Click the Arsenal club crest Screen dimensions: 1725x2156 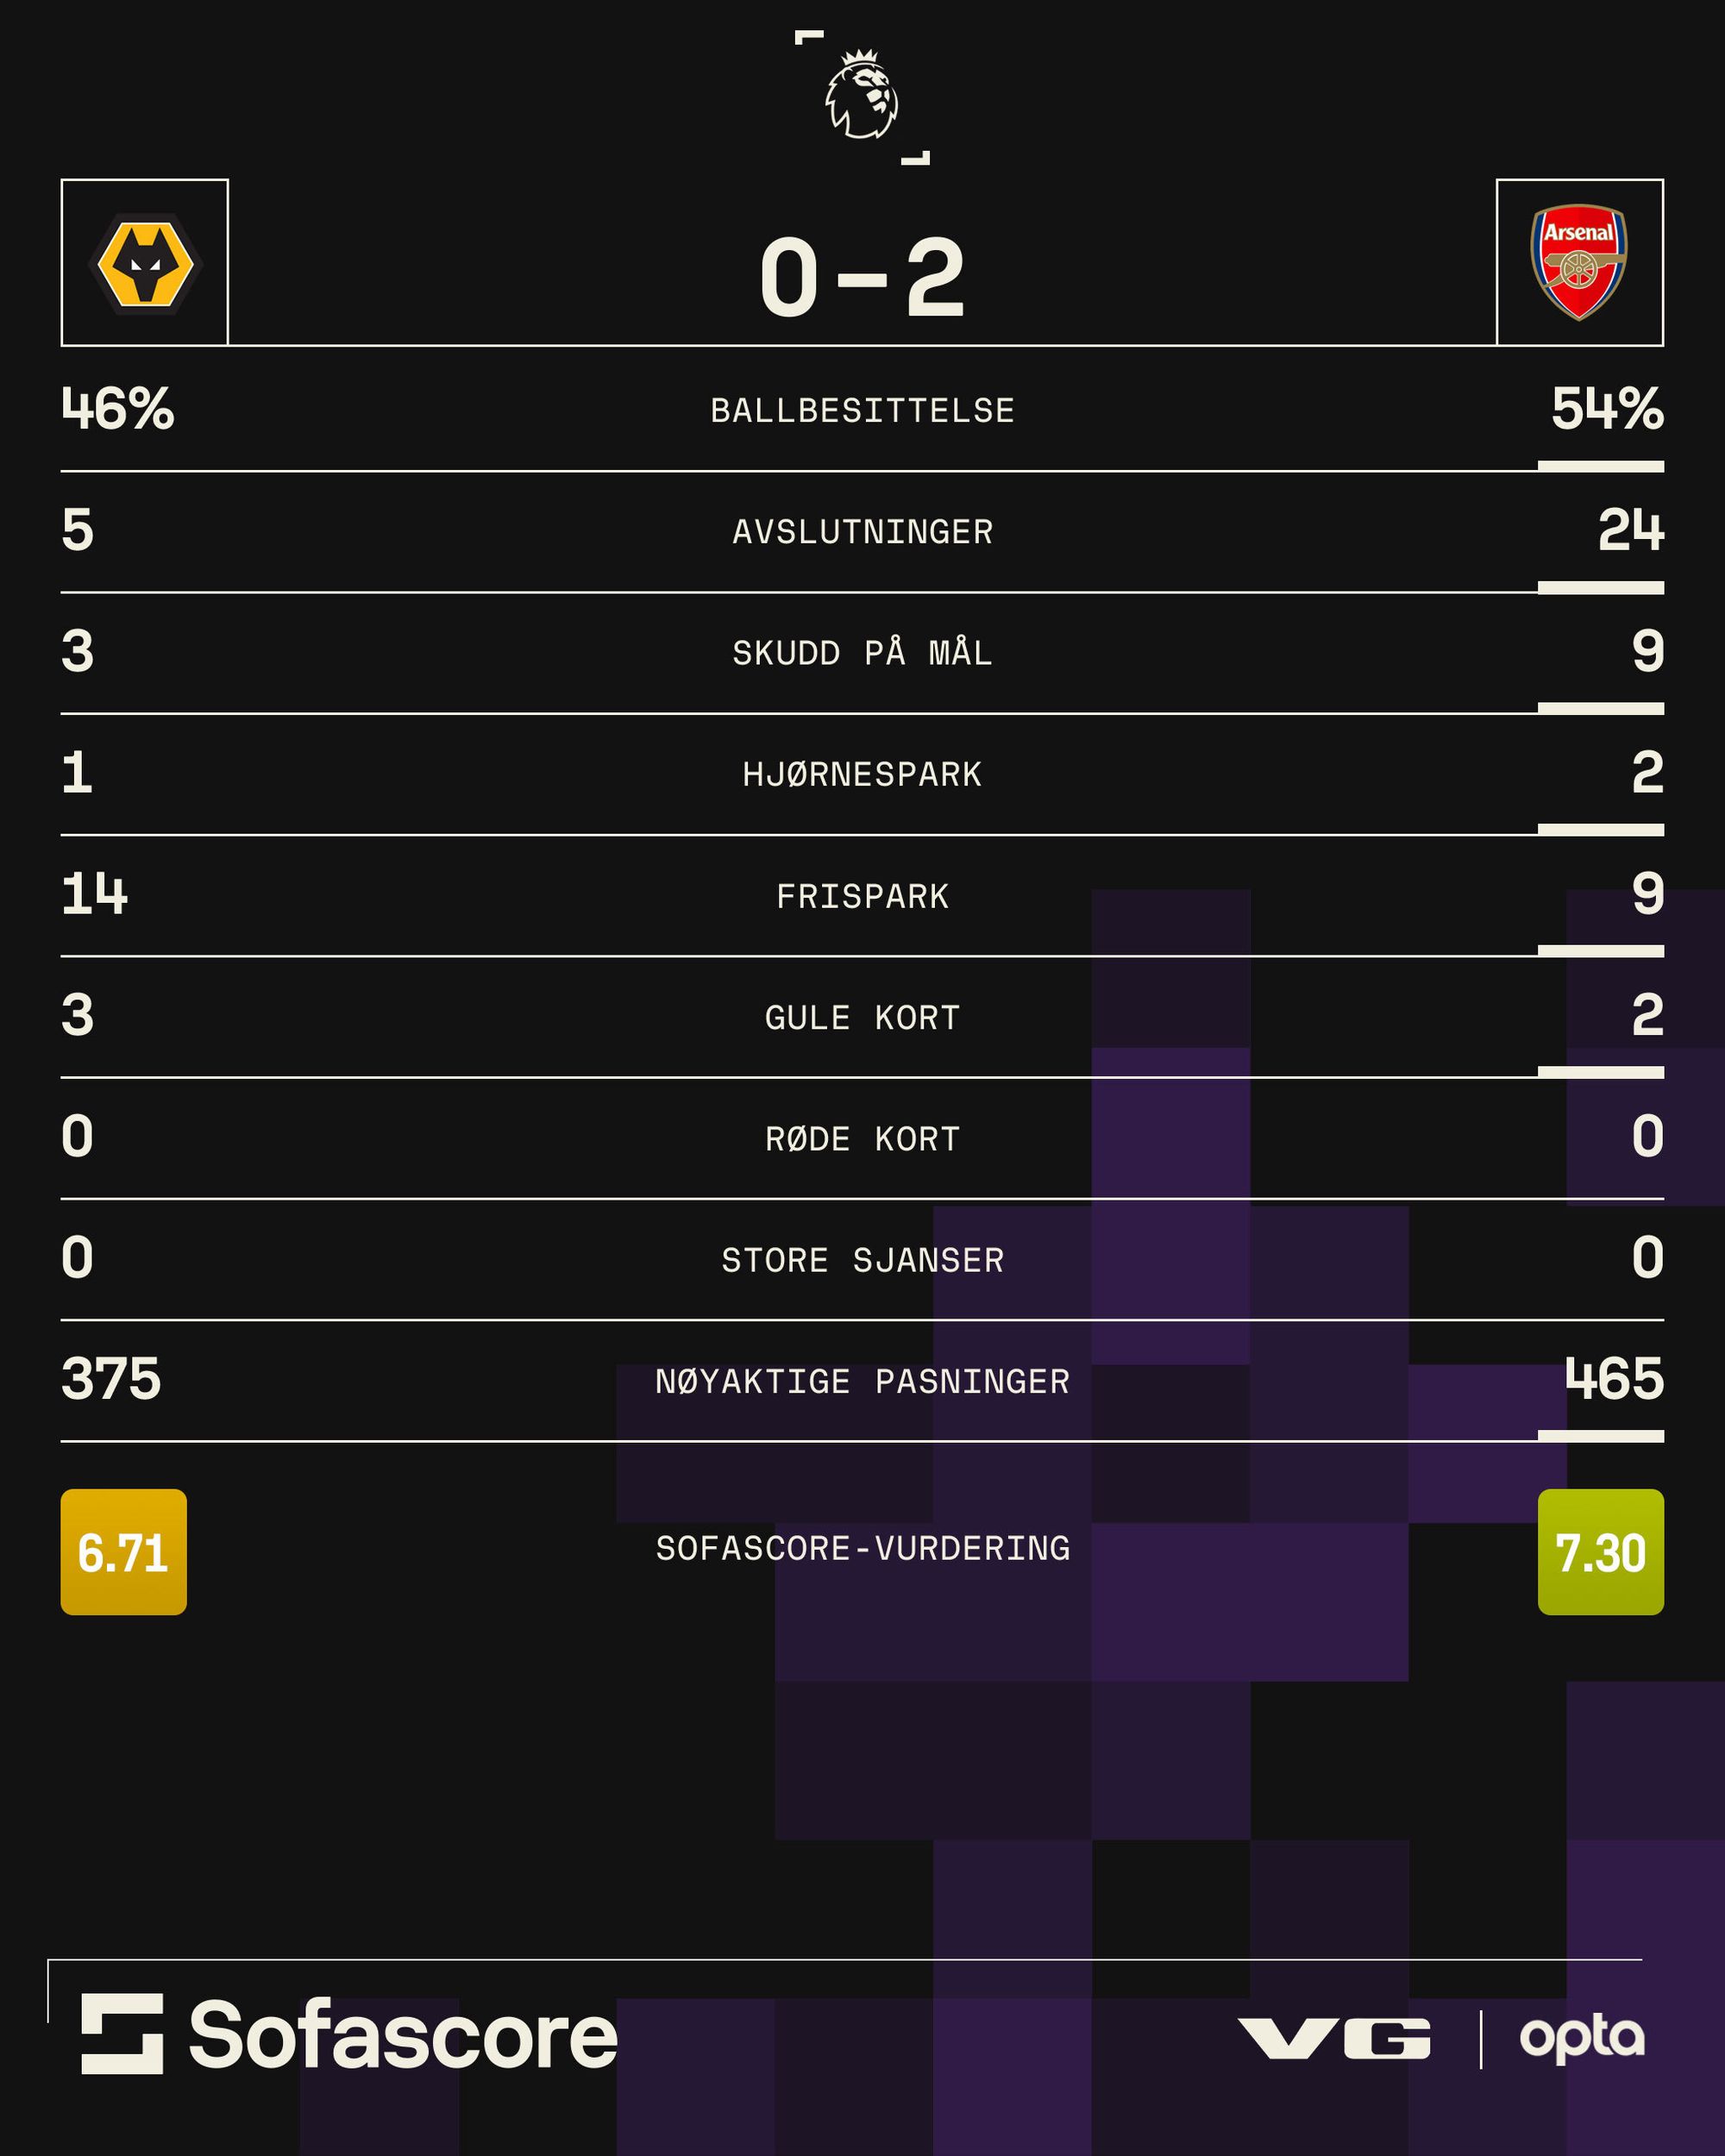tap(1579, 262)
